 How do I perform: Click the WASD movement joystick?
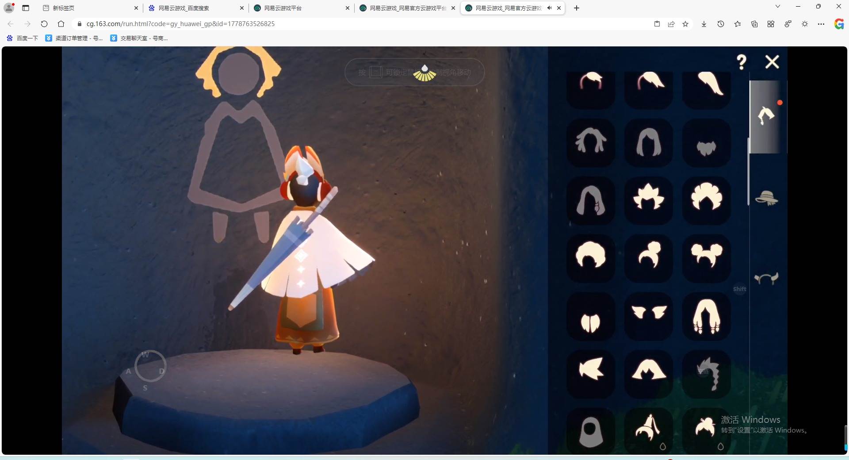(x=150, y=366)
